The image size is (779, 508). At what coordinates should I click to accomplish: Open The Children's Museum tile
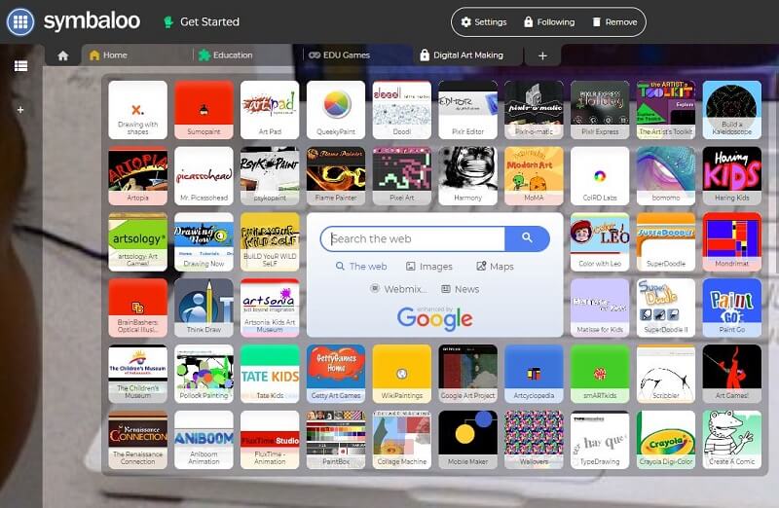pos(137,374)
